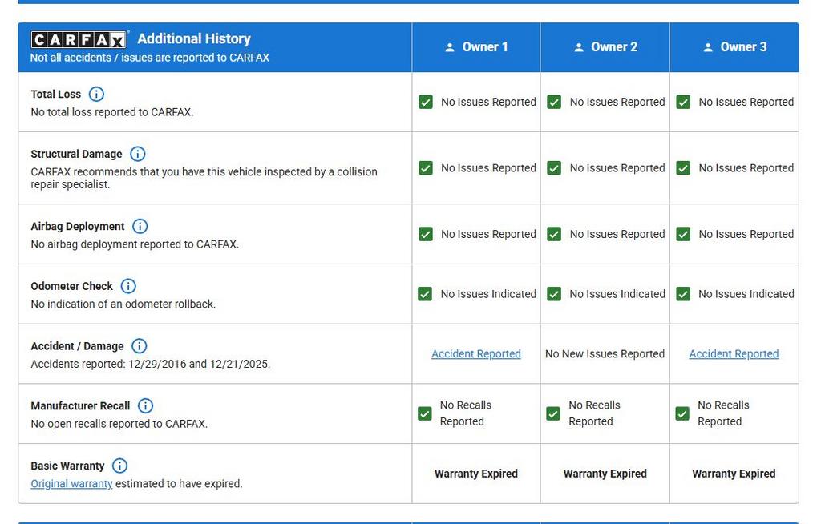Follow the Original warranty link
The width and height of the screenshot is (821, 524).
click(71, 484)
